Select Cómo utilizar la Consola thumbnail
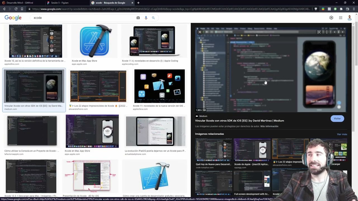 click(32, 131)
